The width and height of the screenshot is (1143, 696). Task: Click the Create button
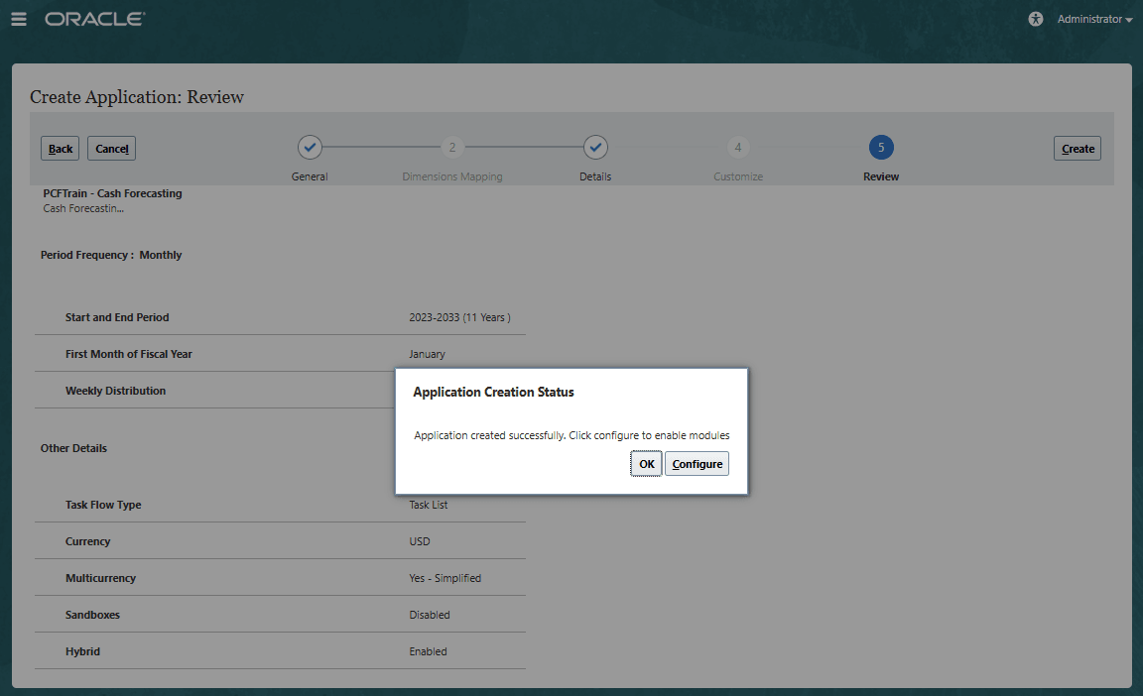pos(1078,149)
